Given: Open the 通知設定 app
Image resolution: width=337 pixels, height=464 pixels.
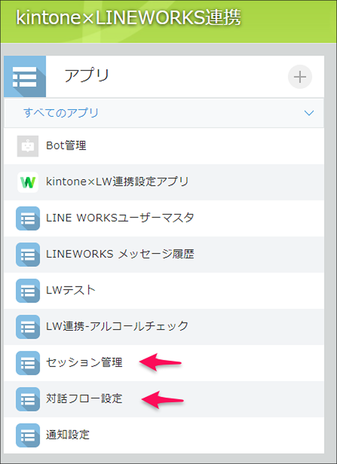Looking at the screenshot, I should point(68,434).
